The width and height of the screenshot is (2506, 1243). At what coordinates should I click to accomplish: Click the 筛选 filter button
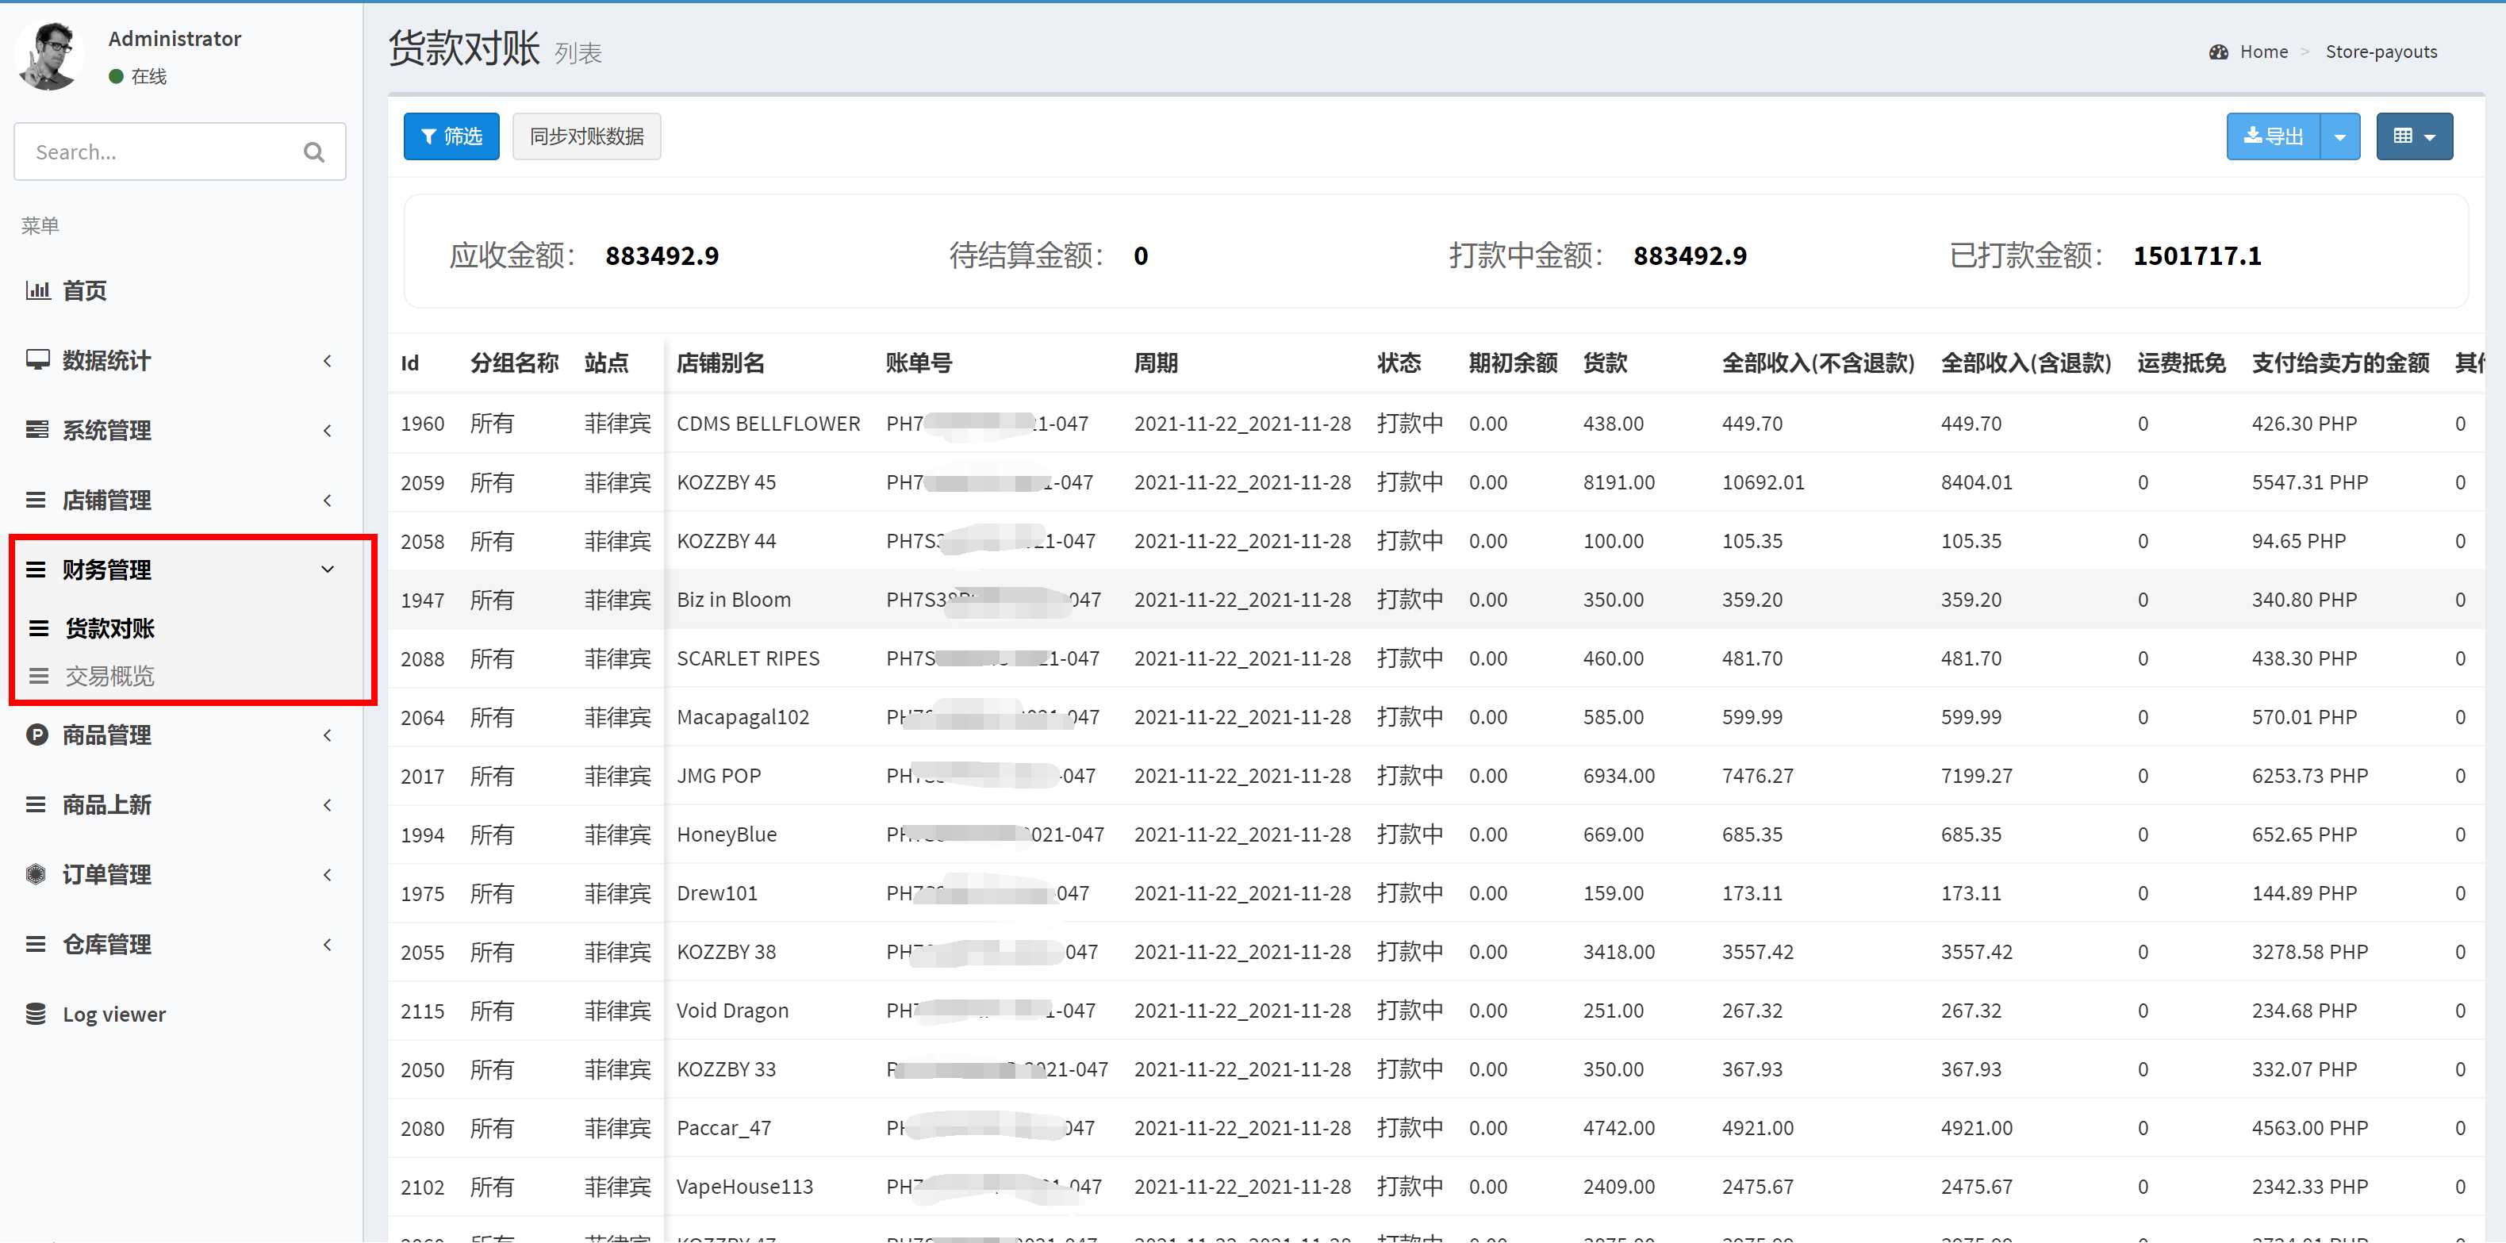451,137
